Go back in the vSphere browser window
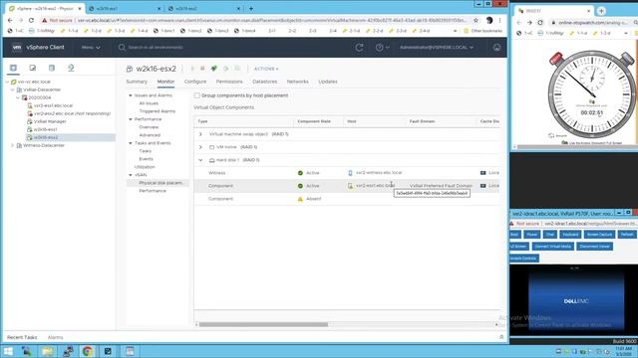The image size is (638, 358). (10, 20)
